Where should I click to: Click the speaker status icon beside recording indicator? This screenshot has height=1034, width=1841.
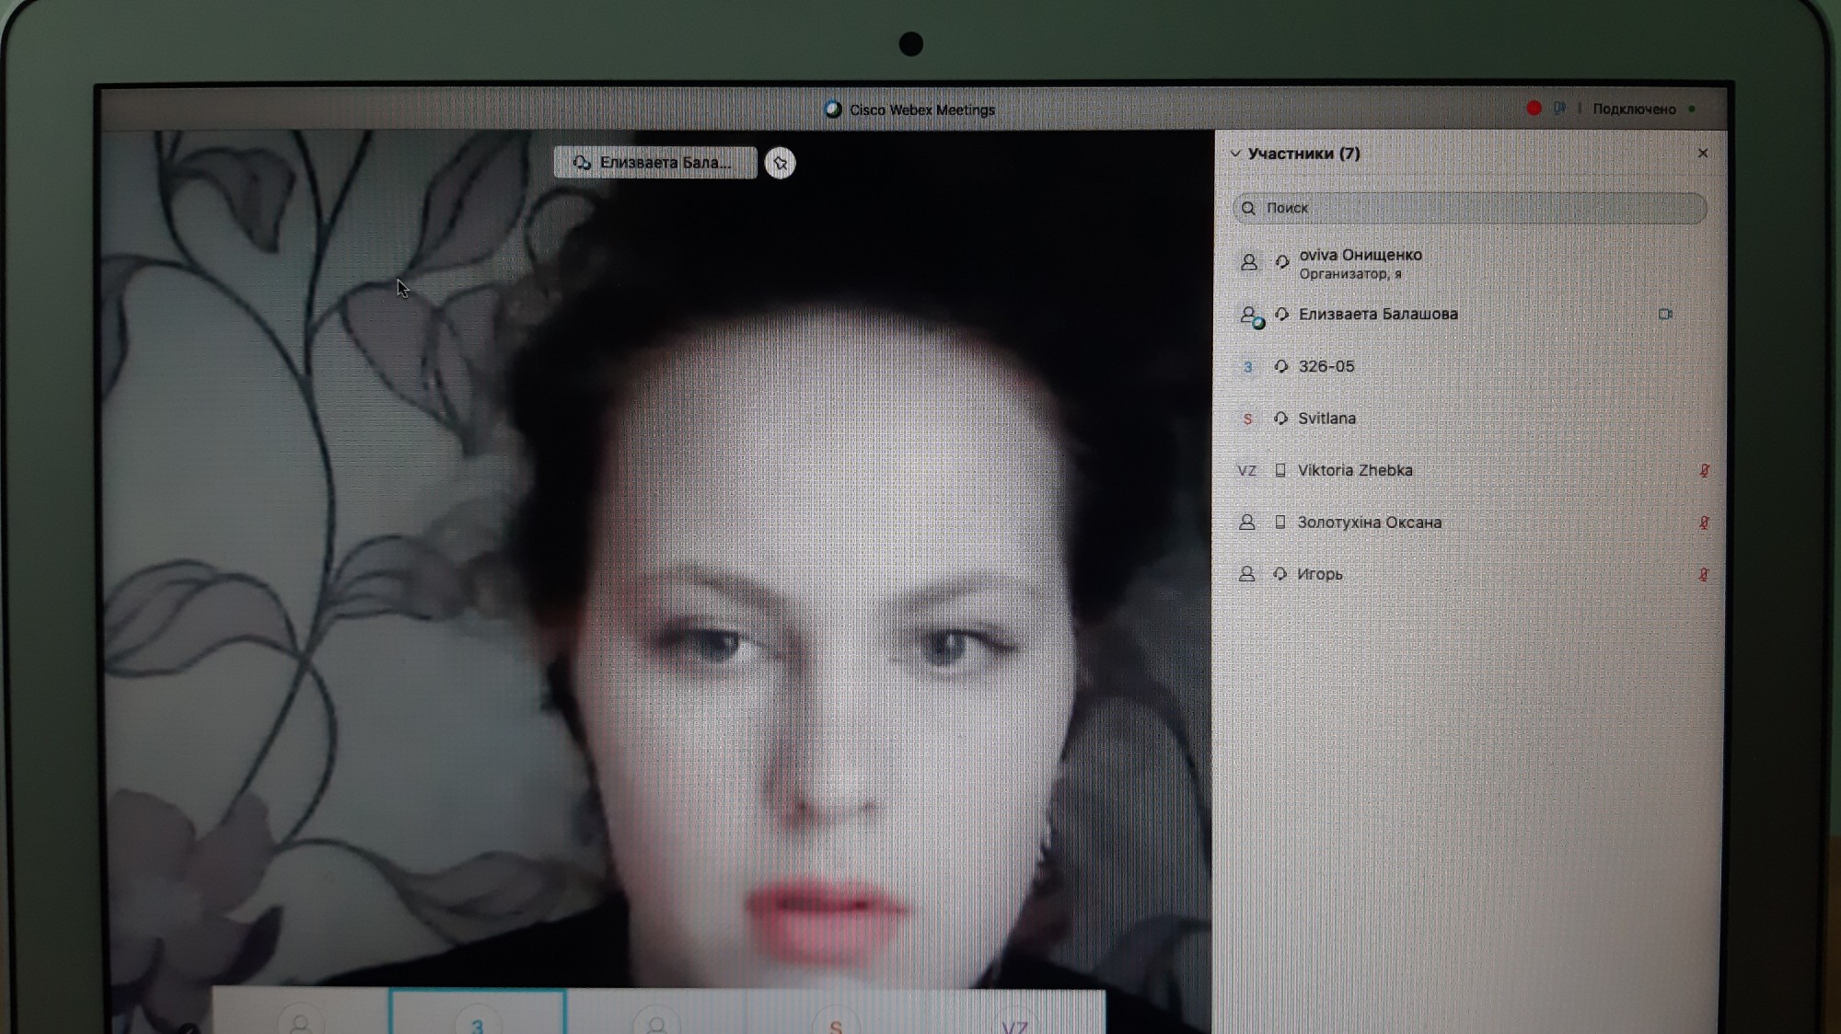click(1559, 109)
